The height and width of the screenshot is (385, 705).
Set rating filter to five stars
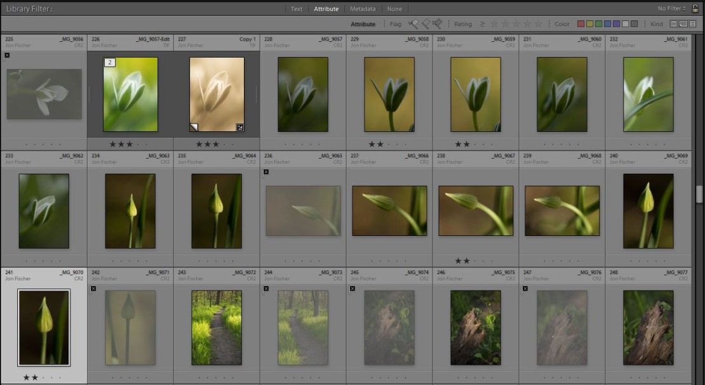point(539,24)
